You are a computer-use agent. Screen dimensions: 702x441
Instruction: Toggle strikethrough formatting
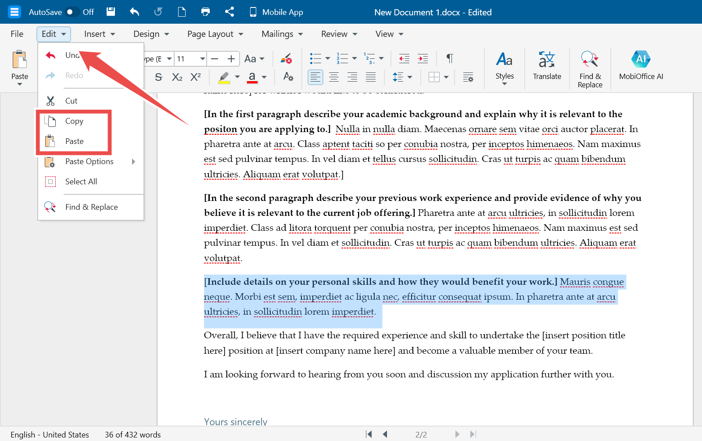[x=158, y=77]
